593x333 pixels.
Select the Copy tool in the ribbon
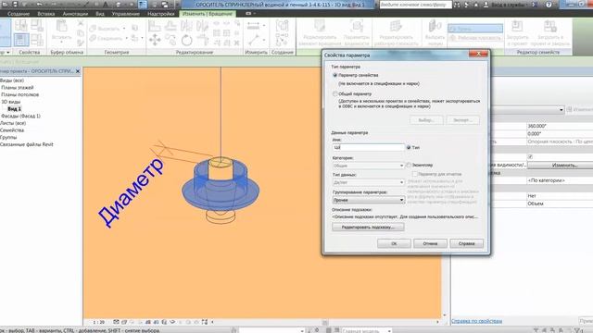(170, 40)
